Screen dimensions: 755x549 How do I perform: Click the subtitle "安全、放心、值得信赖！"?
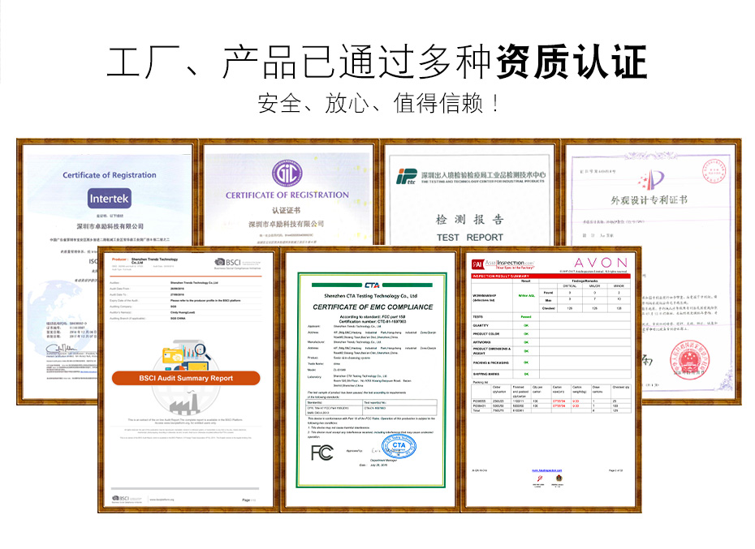(379, 104)
